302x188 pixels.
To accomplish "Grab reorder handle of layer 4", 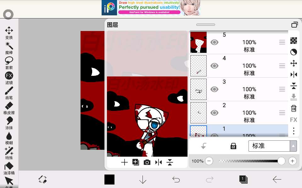I will (x=282, y=66).
